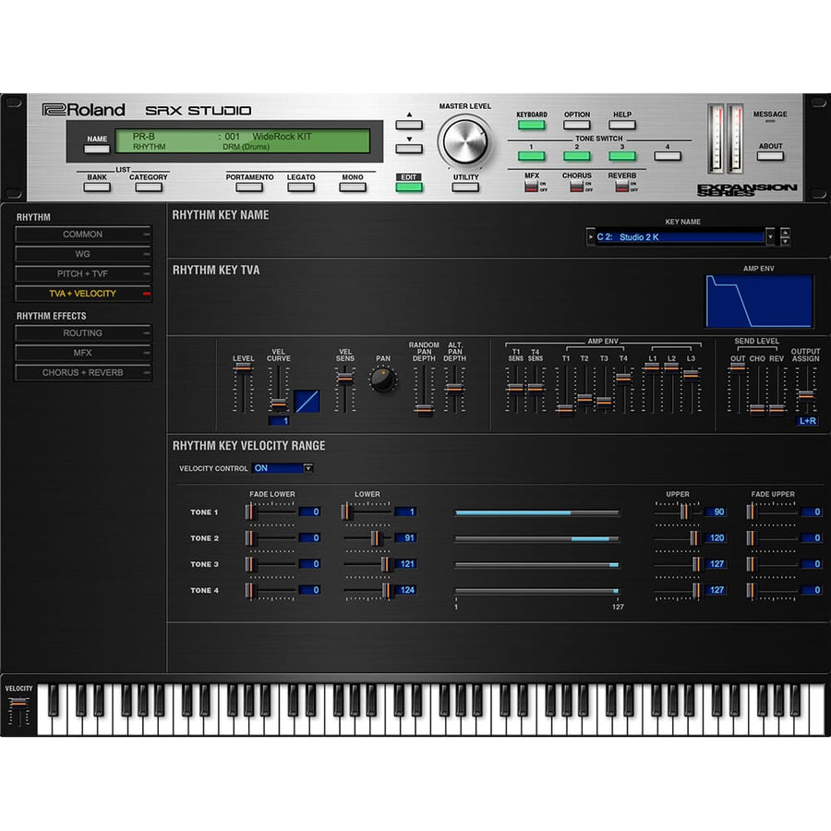This screenshot has width=831, height=831.
Task: Flip the MFX on/off switch
Action: tap(531, 187)
